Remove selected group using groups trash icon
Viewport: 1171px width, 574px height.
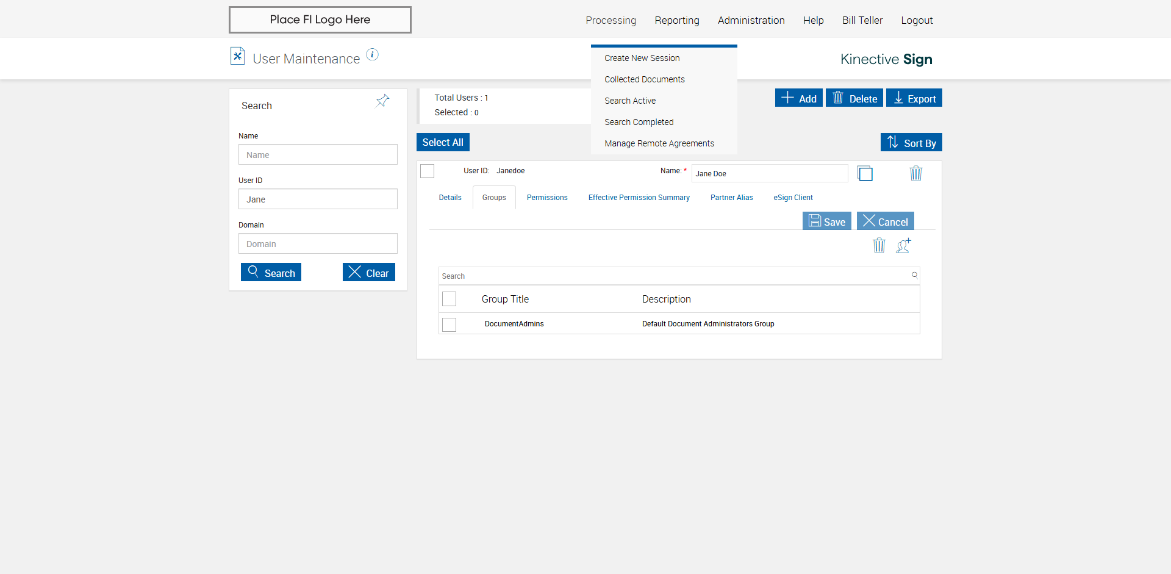(879, 245)
